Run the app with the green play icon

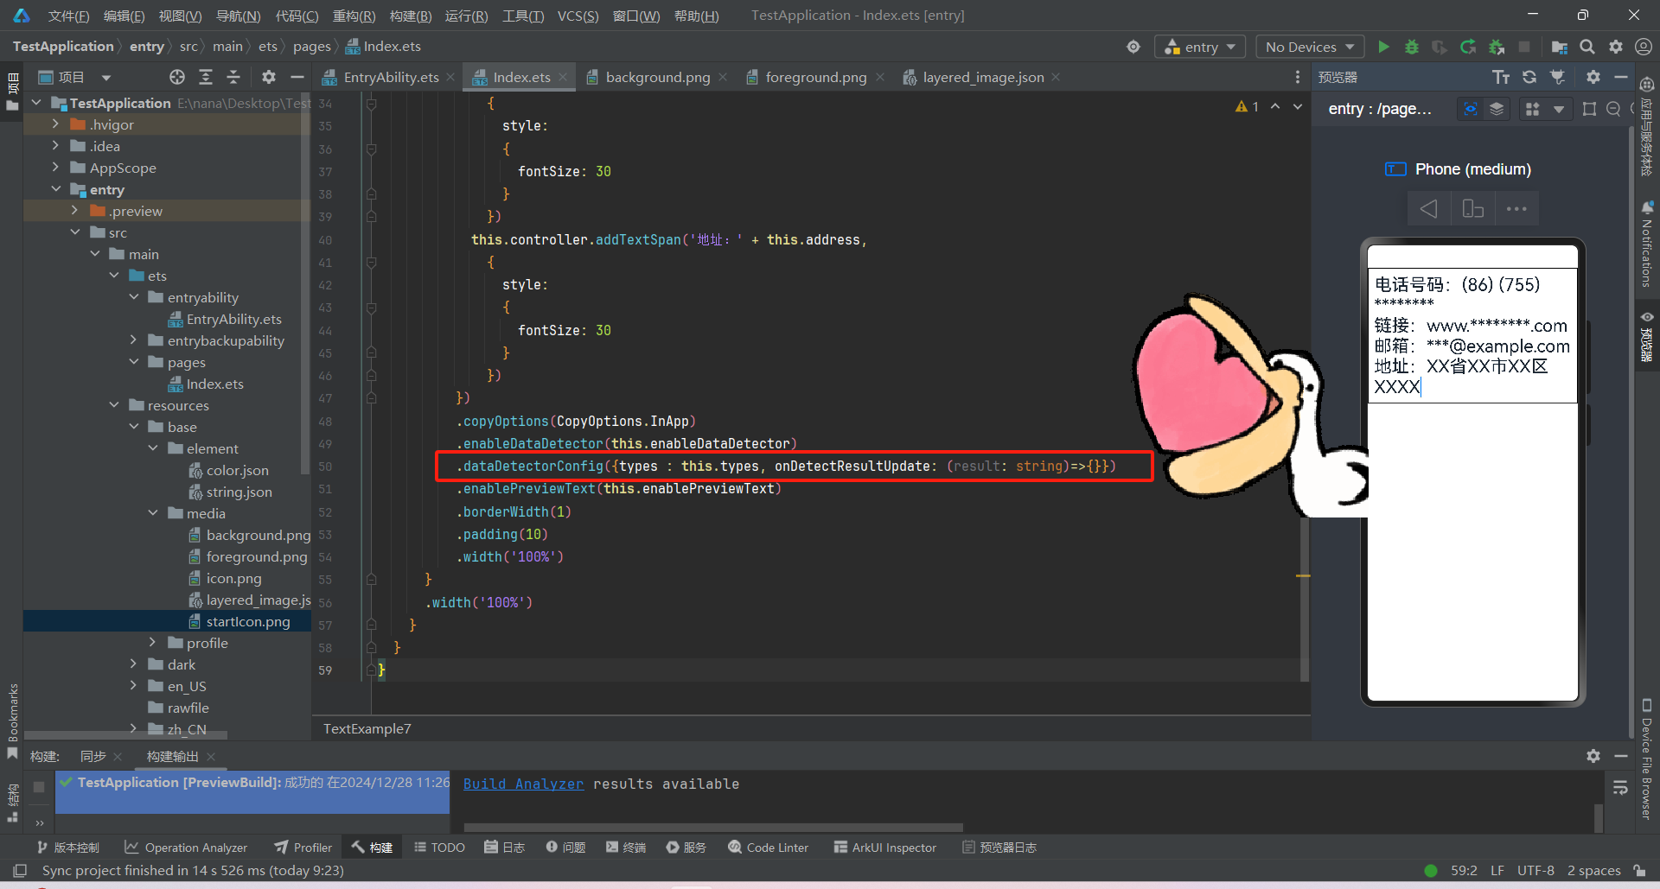[x=1382, y=47]
